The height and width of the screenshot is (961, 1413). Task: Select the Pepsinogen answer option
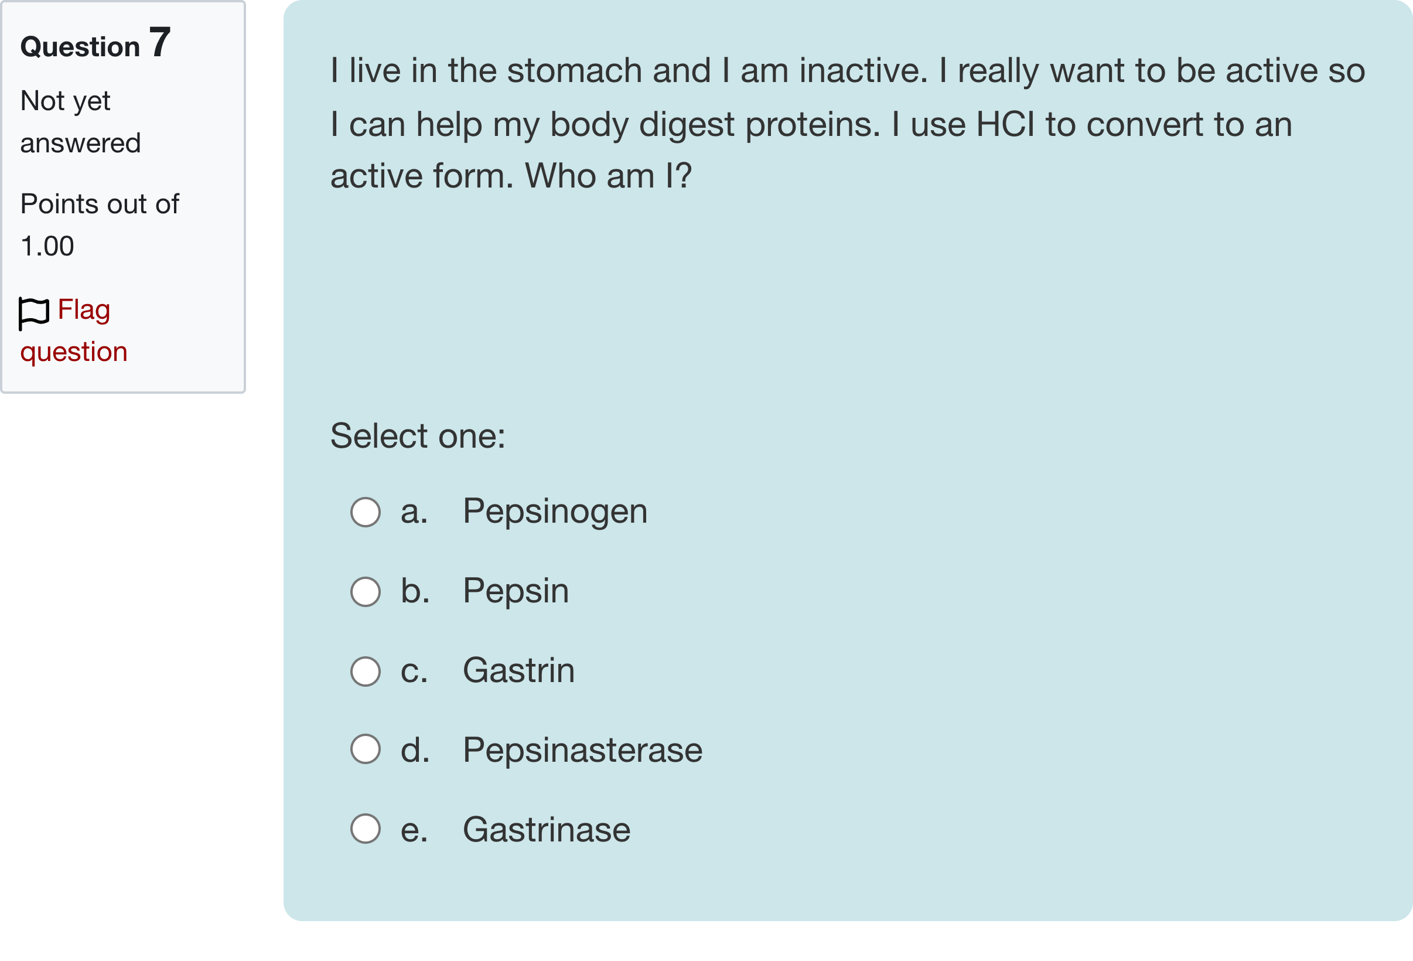365,513
